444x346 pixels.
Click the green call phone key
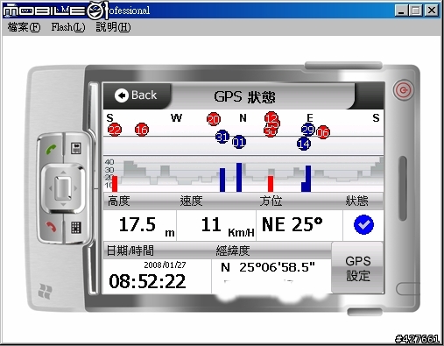(51, 149)
